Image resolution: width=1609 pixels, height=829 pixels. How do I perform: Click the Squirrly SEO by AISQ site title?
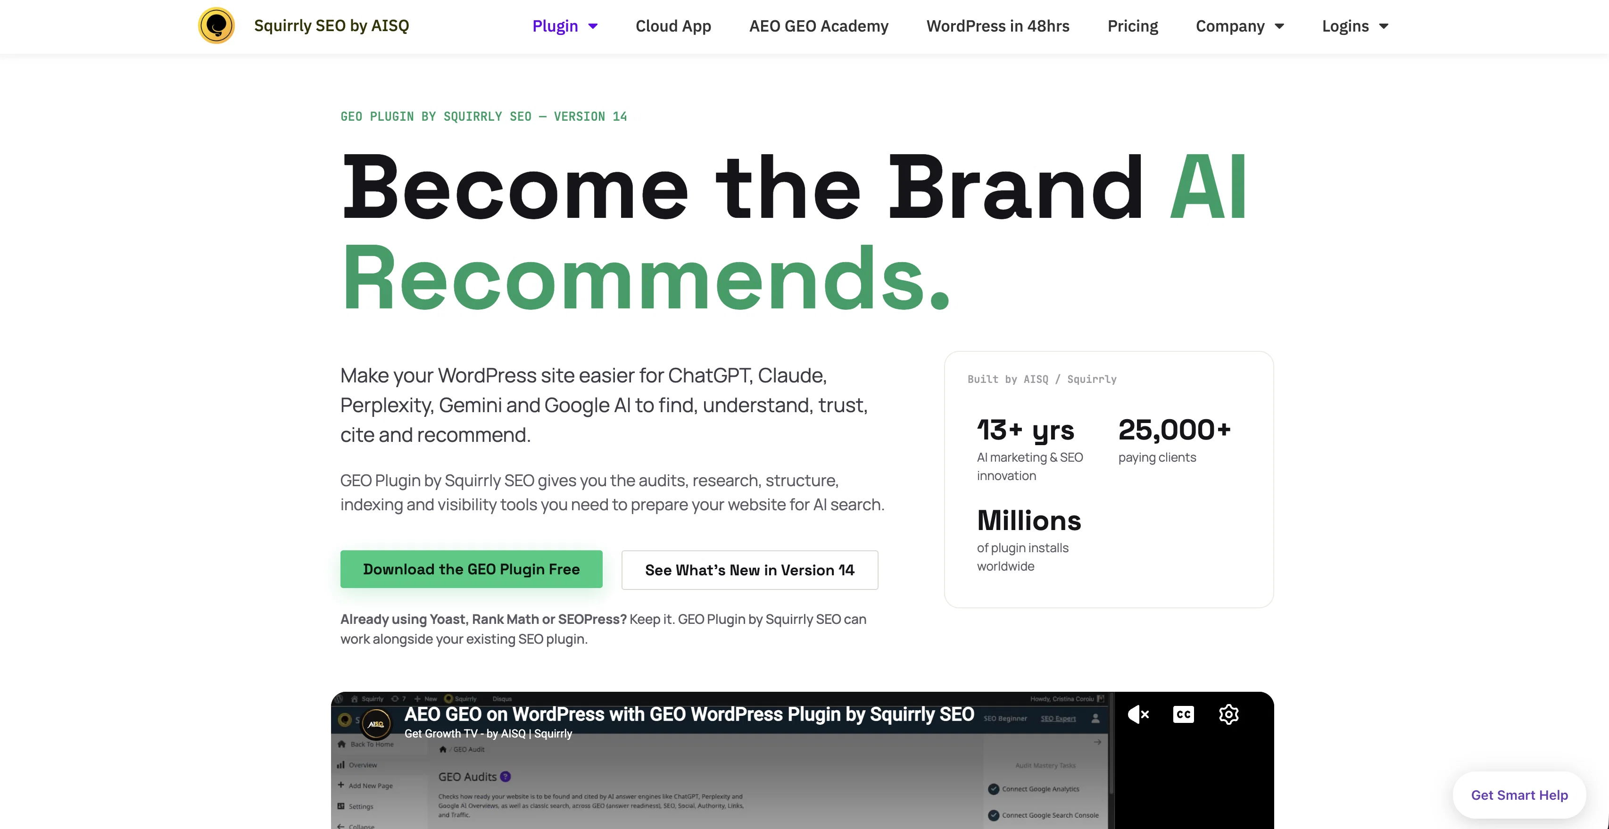coord(332,25)
